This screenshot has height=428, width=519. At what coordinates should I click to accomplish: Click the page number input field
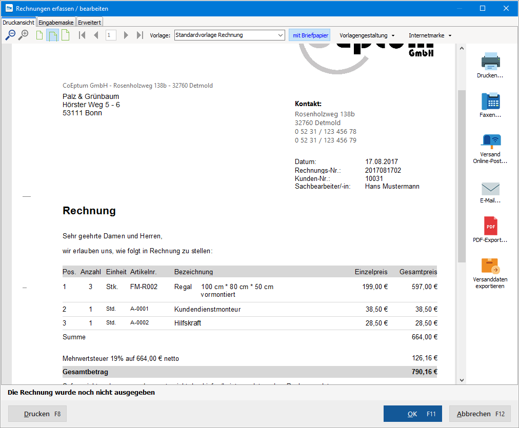tap(111, 35)
